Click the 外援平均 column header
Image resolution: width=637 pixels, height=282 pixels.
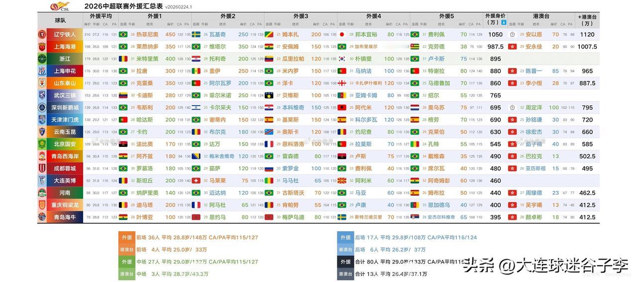pos(101,16)
